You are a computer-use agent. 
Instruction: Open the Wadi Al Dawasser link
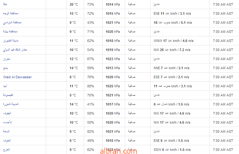[17, 77]
